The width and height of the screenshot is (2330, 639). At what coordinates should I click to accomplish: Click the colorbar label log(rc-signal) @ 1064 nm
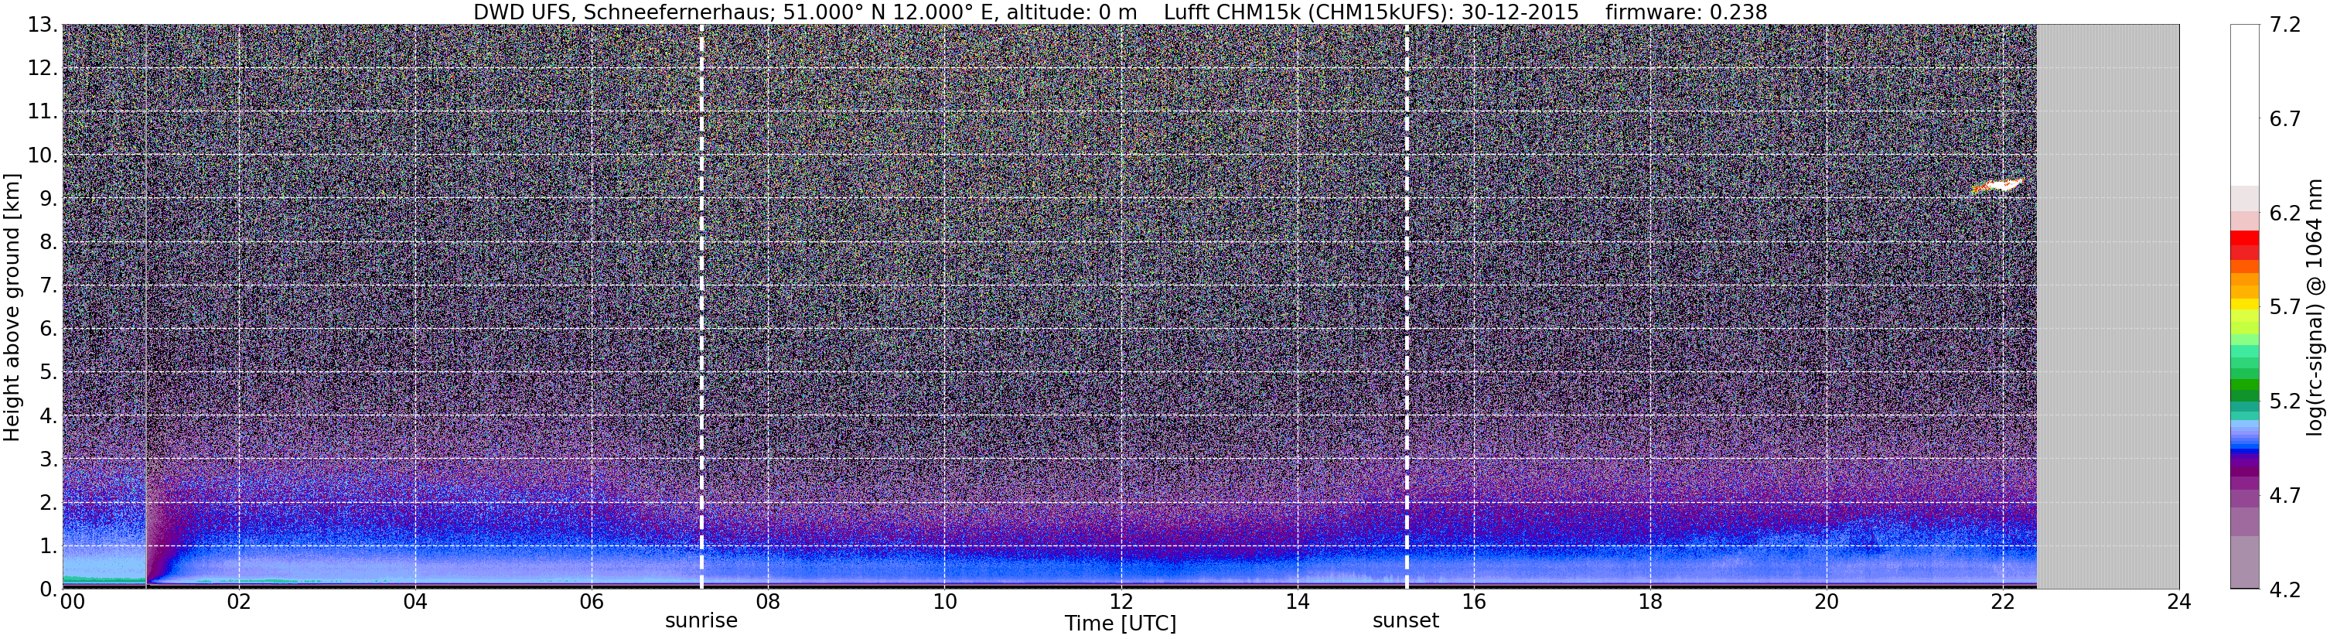[2315, 307]
